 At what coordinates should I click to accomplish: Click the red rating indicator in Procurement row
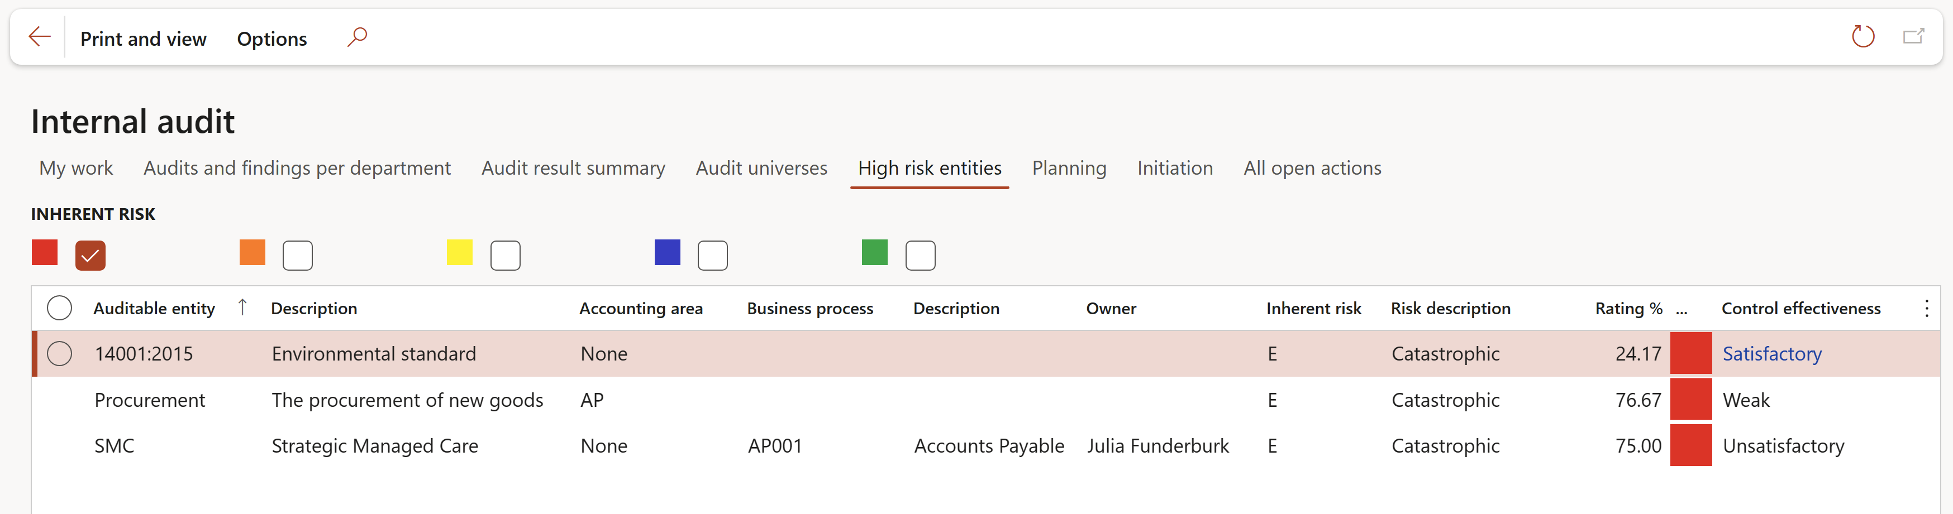click(x=1690, y=399)
